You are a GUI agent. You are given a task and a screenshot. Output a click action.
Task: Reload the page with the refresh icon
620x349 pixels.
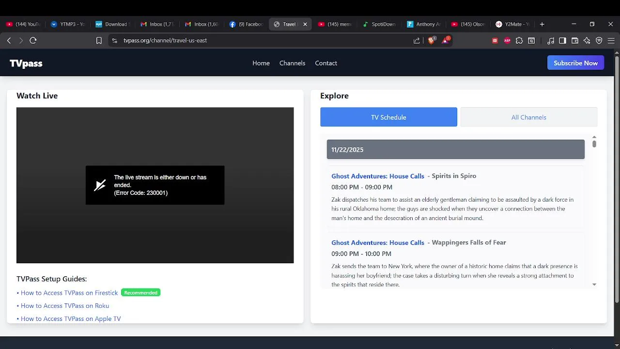[x=33, y=41]
